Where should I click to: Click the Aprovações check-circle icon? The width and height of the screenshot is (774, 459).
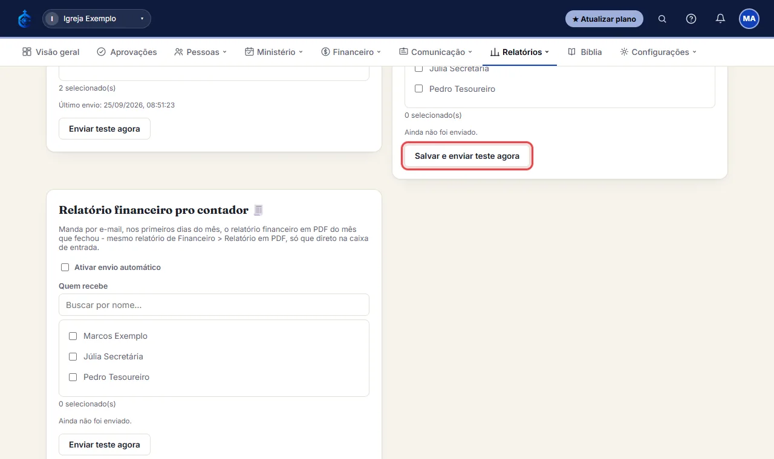(x=101, y=52)
